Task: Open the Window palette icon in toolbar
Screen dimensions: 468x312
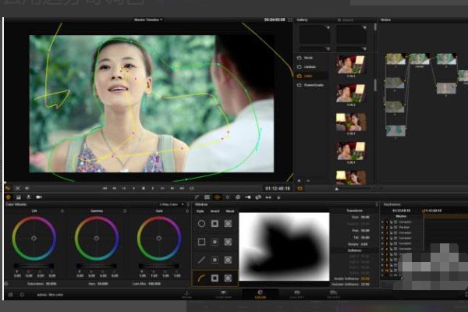Action: click(x=216, y=197)
